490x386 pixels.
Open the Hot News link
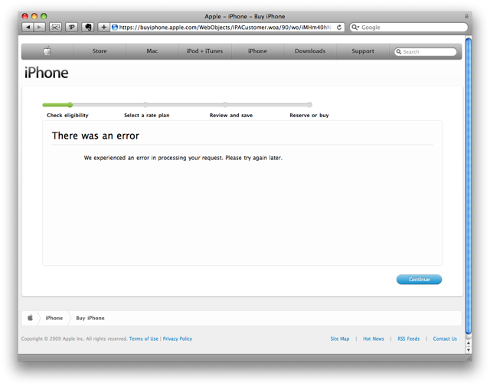373,339
